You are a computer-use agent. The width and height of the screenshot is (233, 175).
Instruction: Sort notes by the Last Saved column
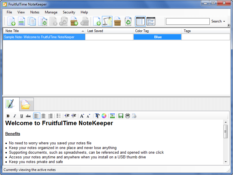(x=109, y=31)
